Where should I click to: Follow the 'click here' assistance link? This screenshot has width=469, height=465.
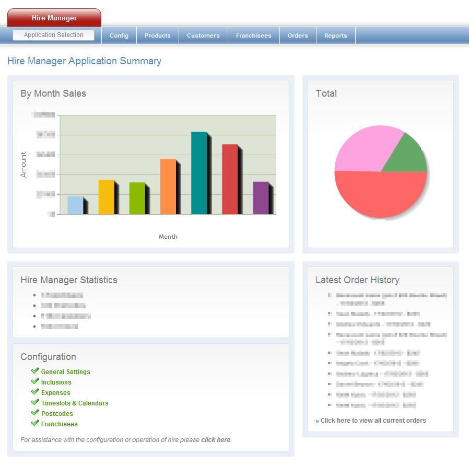[x=216, y=440]
